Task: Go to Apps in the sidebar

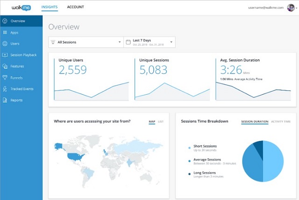Action: 21,32
